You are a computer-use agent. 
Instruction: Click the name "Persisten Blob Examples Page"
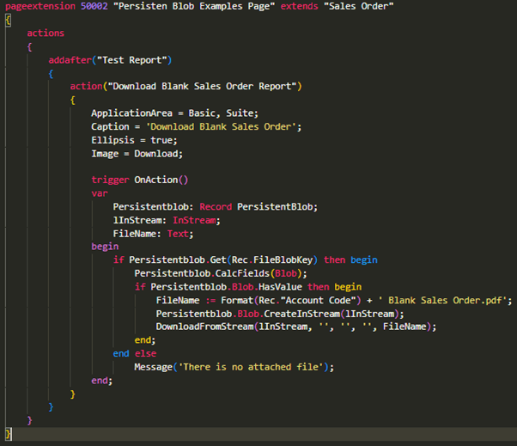tap(194, 6)
